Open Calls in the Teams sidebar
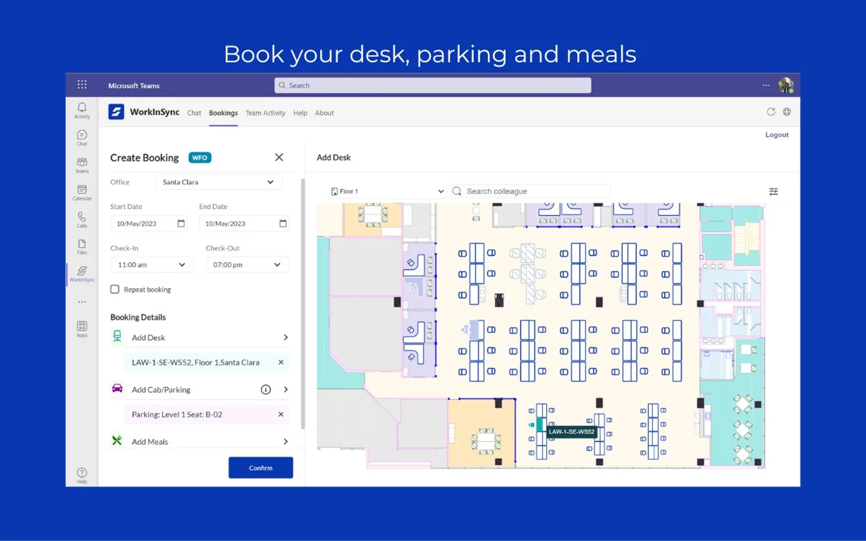The height and width of the screenshot is (541, 866). [x=82, y=220]
